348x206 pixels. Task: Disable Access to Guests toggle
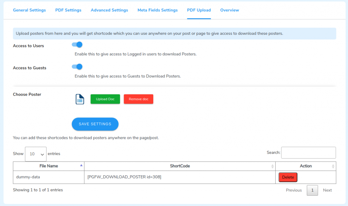point(77,67)
